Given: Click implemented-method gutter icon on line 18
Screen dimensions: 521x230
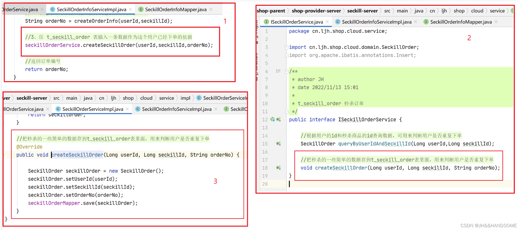Looking at the screenshot, I should tap(278, 168).
